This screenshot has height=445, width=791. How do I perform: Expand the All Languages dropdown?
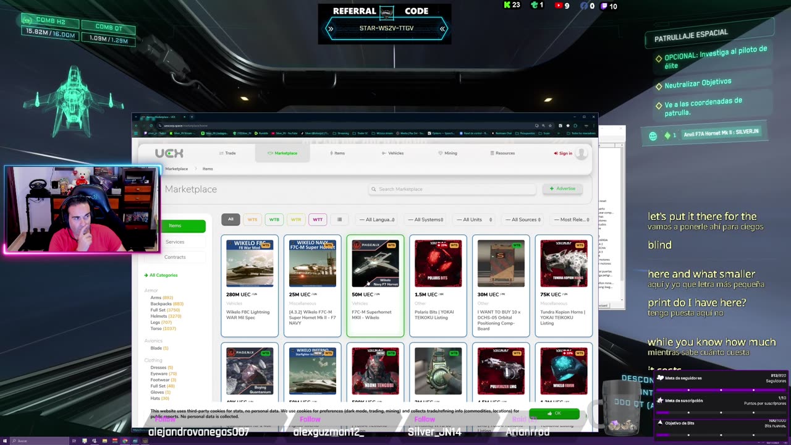click(377, 219)
